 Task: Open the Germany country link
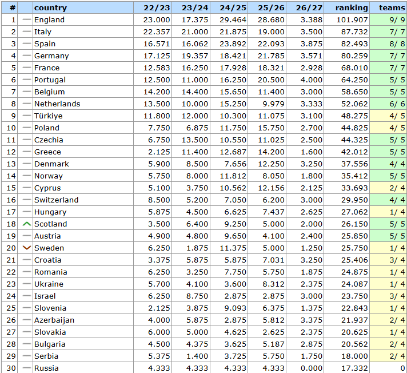click(51, 56)
